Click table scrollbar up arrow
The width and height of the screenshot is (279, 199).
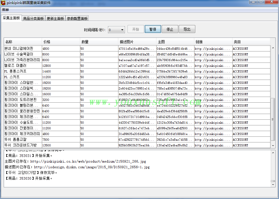point(273,48)
